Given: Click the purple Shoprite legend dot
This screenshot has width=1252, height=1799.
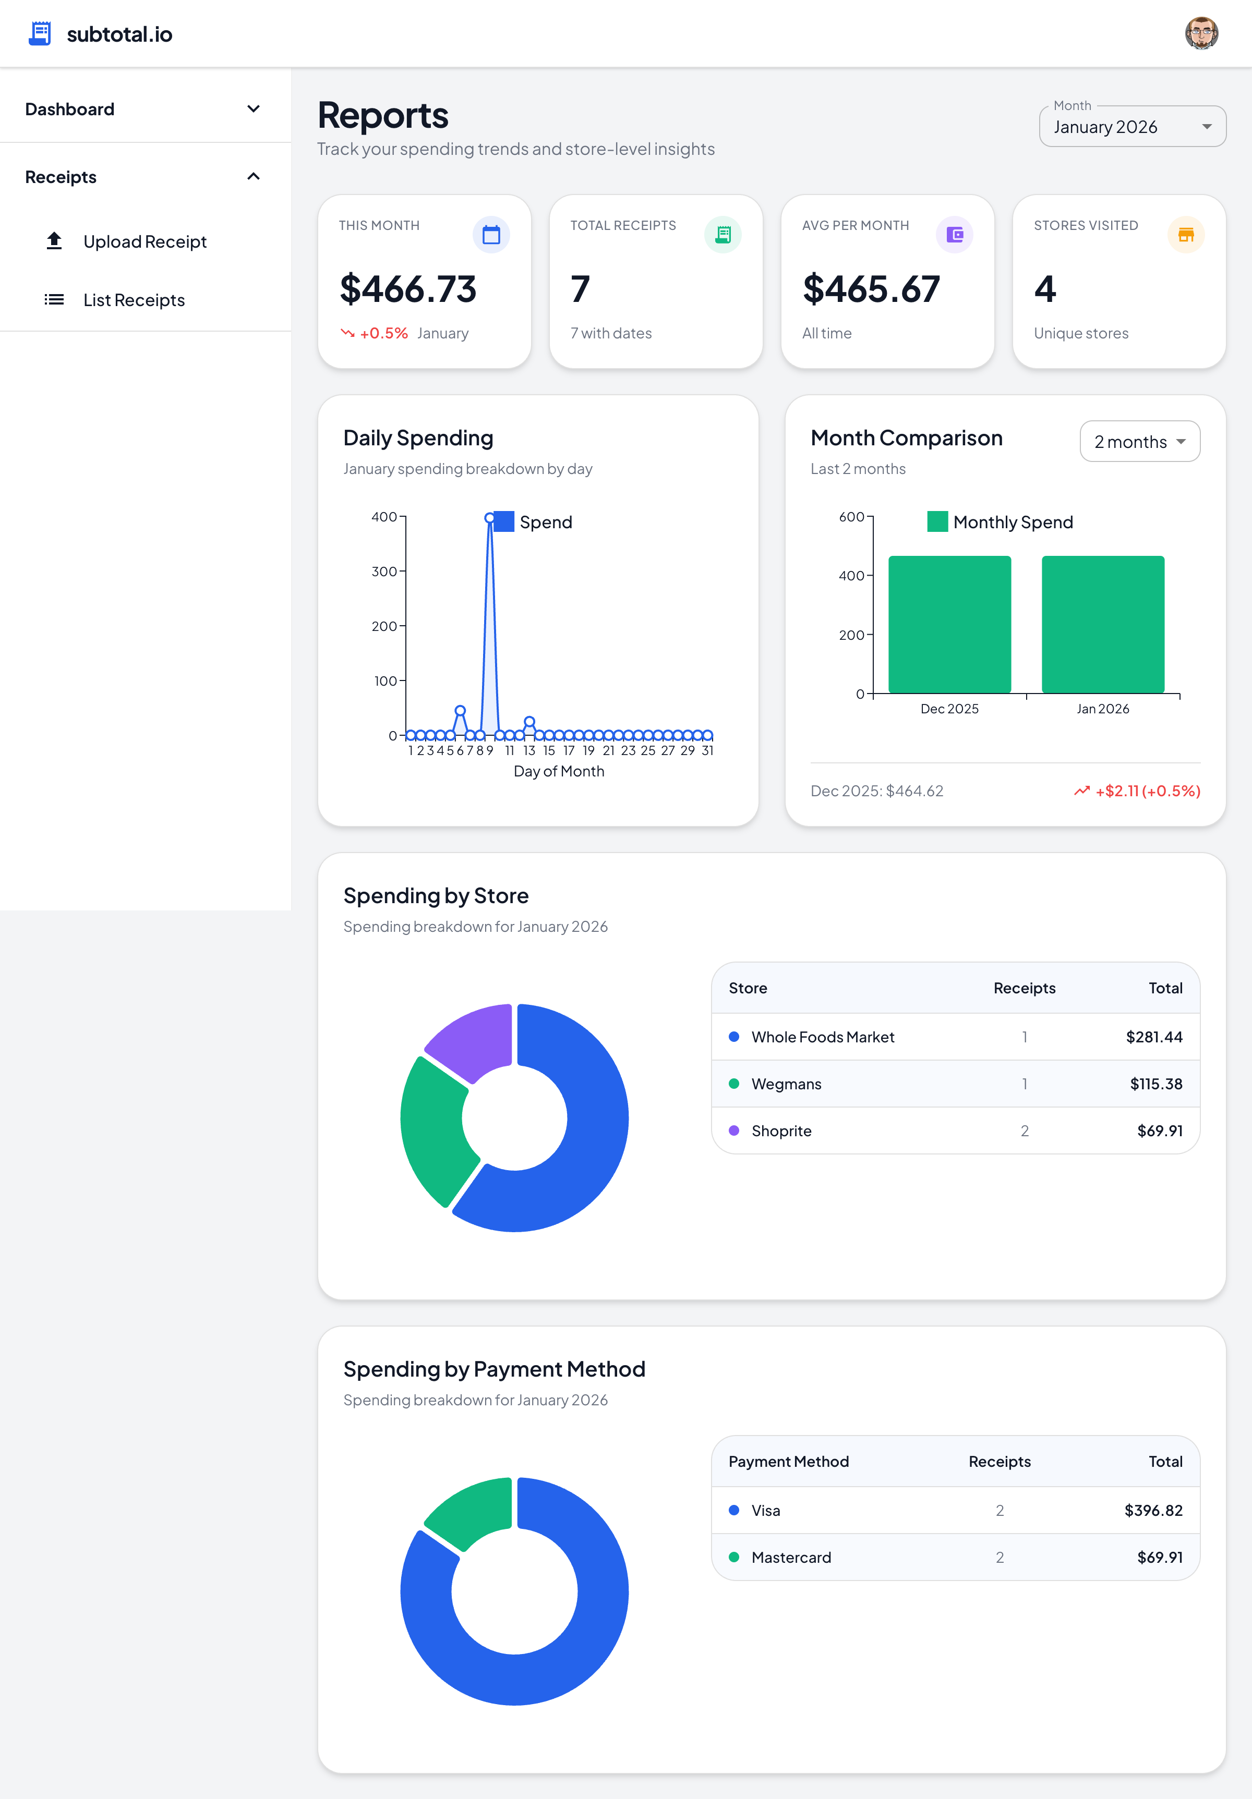Looking at the screenshot, I should click(x=734, y=1131).
